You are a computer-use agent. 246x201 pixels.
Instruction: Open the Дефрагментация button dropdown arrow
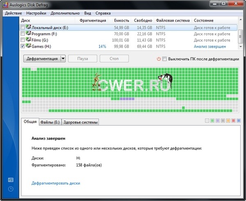[x=63, y=59]
